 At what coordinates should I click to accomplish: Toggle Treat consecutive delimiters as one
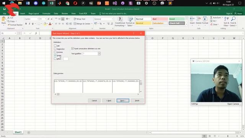[x=72, y=49]
